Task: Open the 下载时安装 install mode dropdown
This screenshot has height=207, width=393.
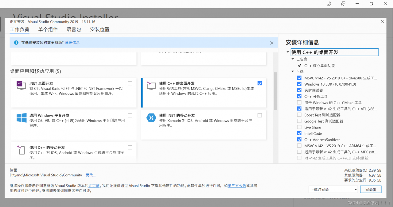Action: [333, 190]
